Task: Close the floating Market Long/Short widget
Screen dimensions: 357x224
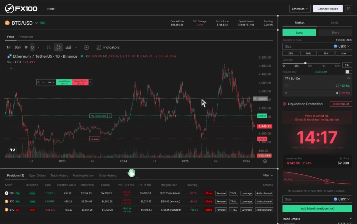Action: coord(90,82)
